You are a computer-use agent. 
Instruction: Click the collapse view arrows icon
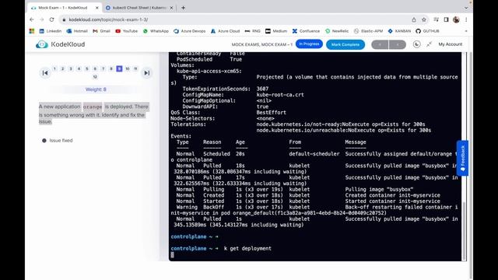(x=429, y=44)
